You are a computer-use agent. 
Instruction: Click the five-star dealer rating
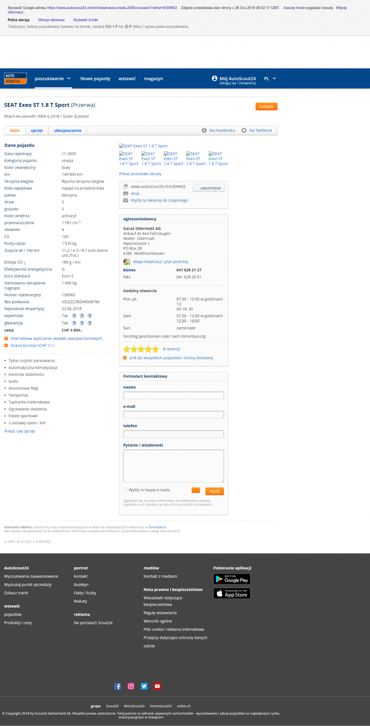[x=141, y=349]
